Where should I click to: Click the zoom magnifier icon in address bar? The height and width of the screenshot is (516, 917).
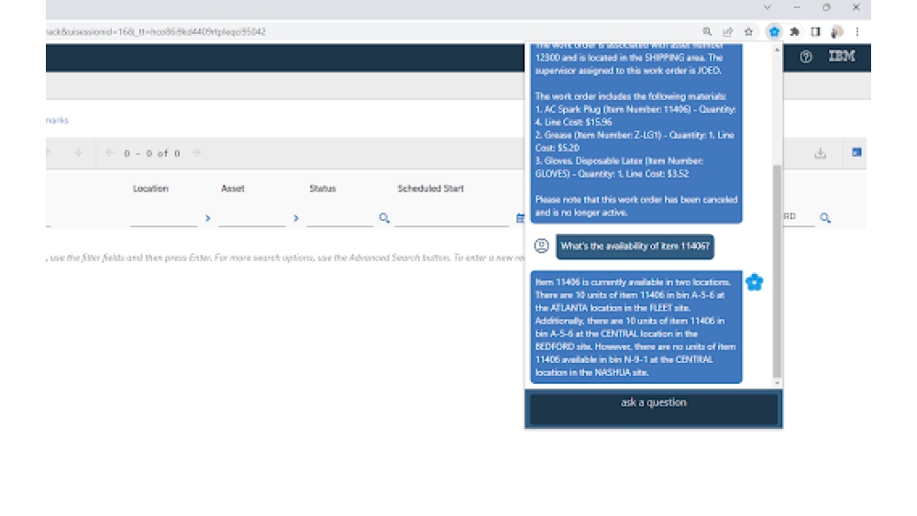[x=707, y=31]
